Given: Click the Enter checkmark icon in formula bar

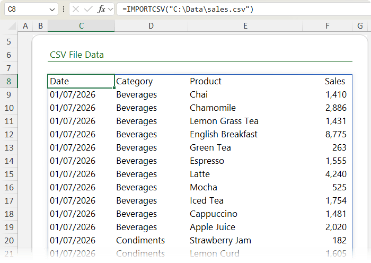Looking at the screenshot, I should coord(89,9).
